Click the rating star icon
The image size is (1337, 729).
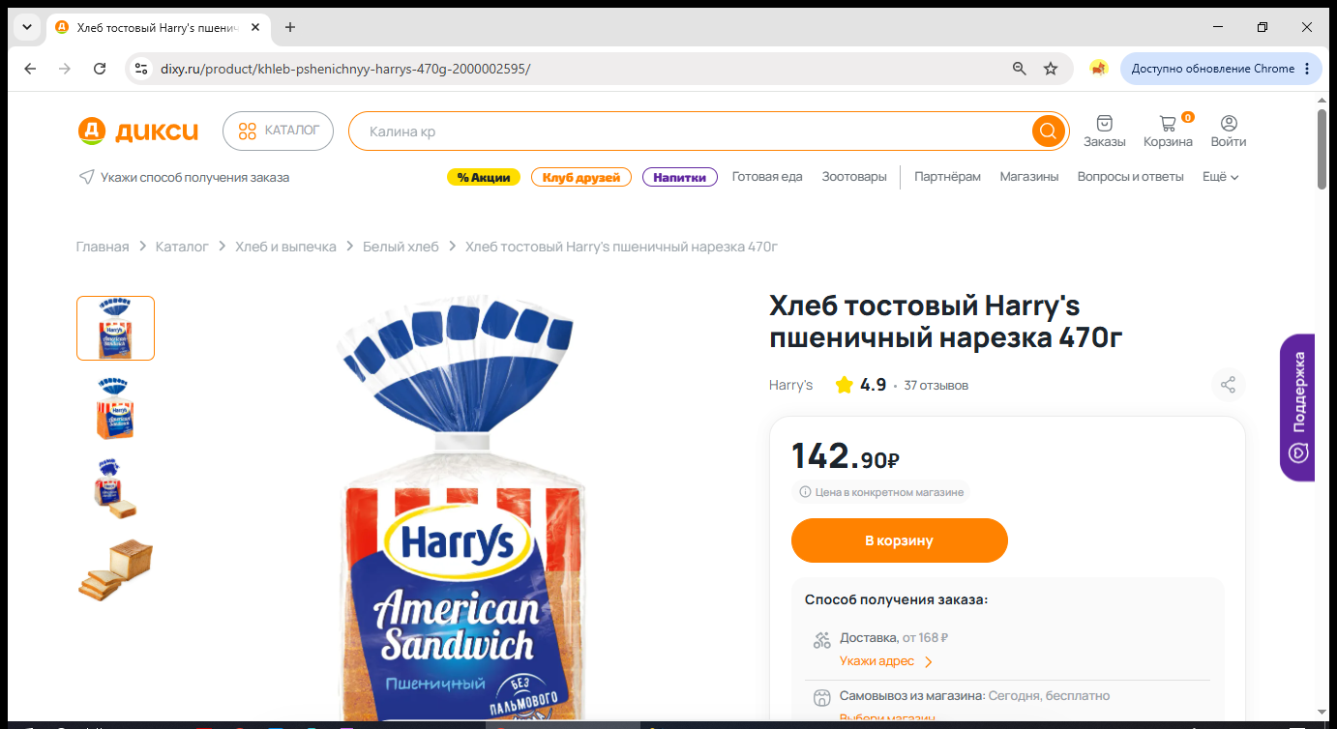tap(844, 385)
